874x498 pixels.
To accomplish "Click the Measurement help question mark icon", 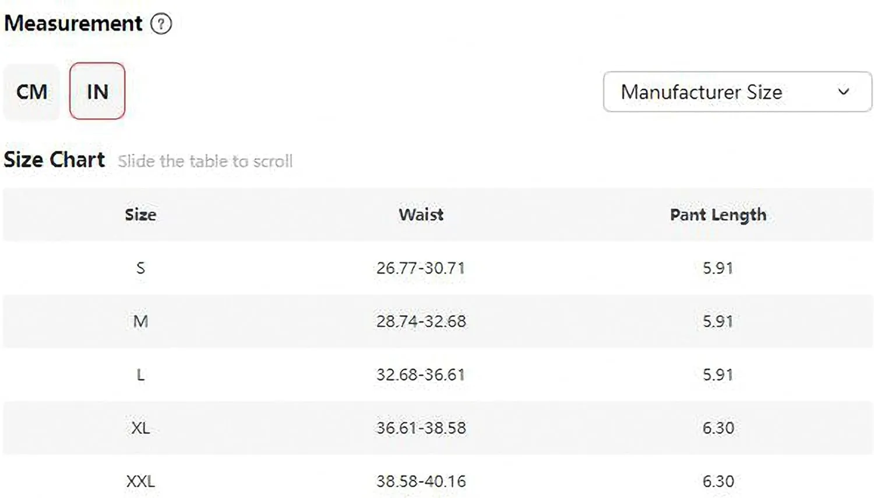I will point(161,24).
